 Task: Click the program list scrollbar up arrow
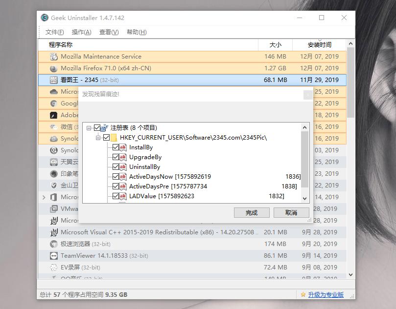[350, 44]
